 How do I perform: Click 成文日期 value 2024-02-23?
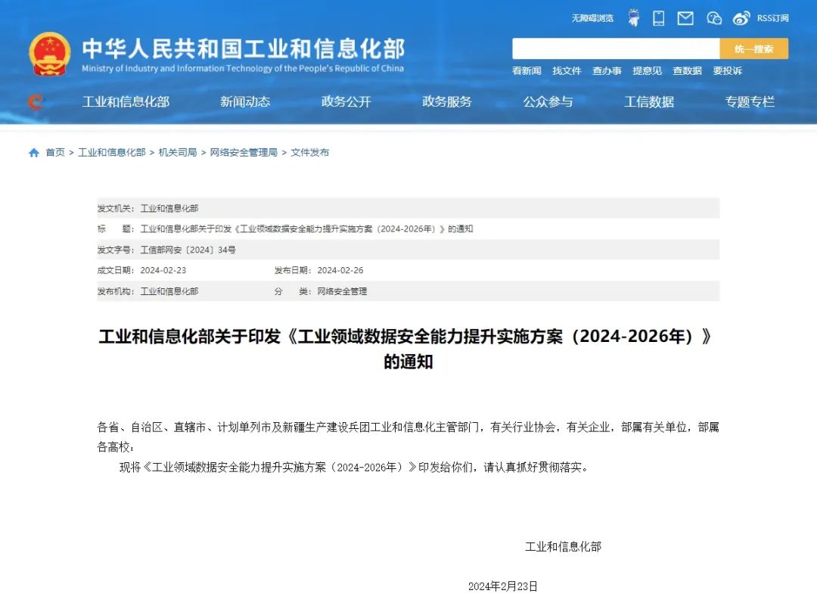coord(163,271)
